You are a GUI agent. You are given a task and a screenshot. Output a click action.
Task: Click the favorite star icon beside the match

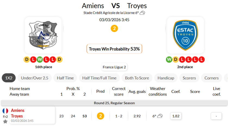pyautogui.click(x=5, y=122)
